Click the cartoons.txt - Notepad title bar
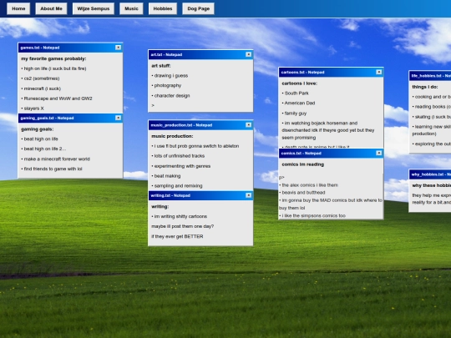This screenshot has height=338, width=451. pos(331,72)
